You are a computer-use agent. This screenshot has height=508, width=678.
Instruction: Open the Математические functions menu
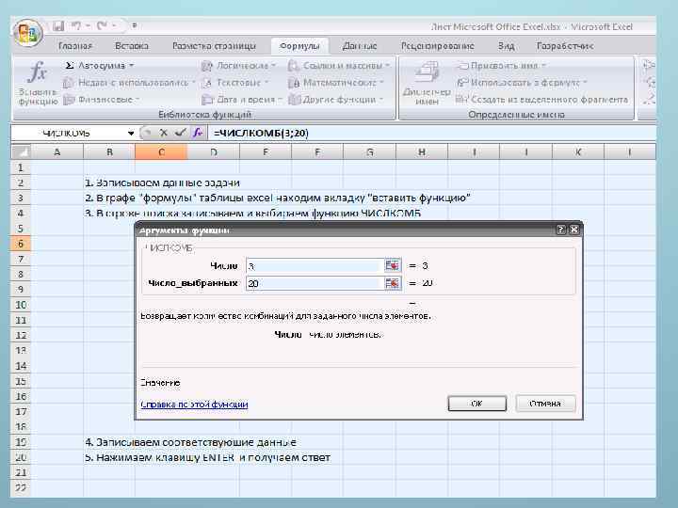(x=336, y=83)
